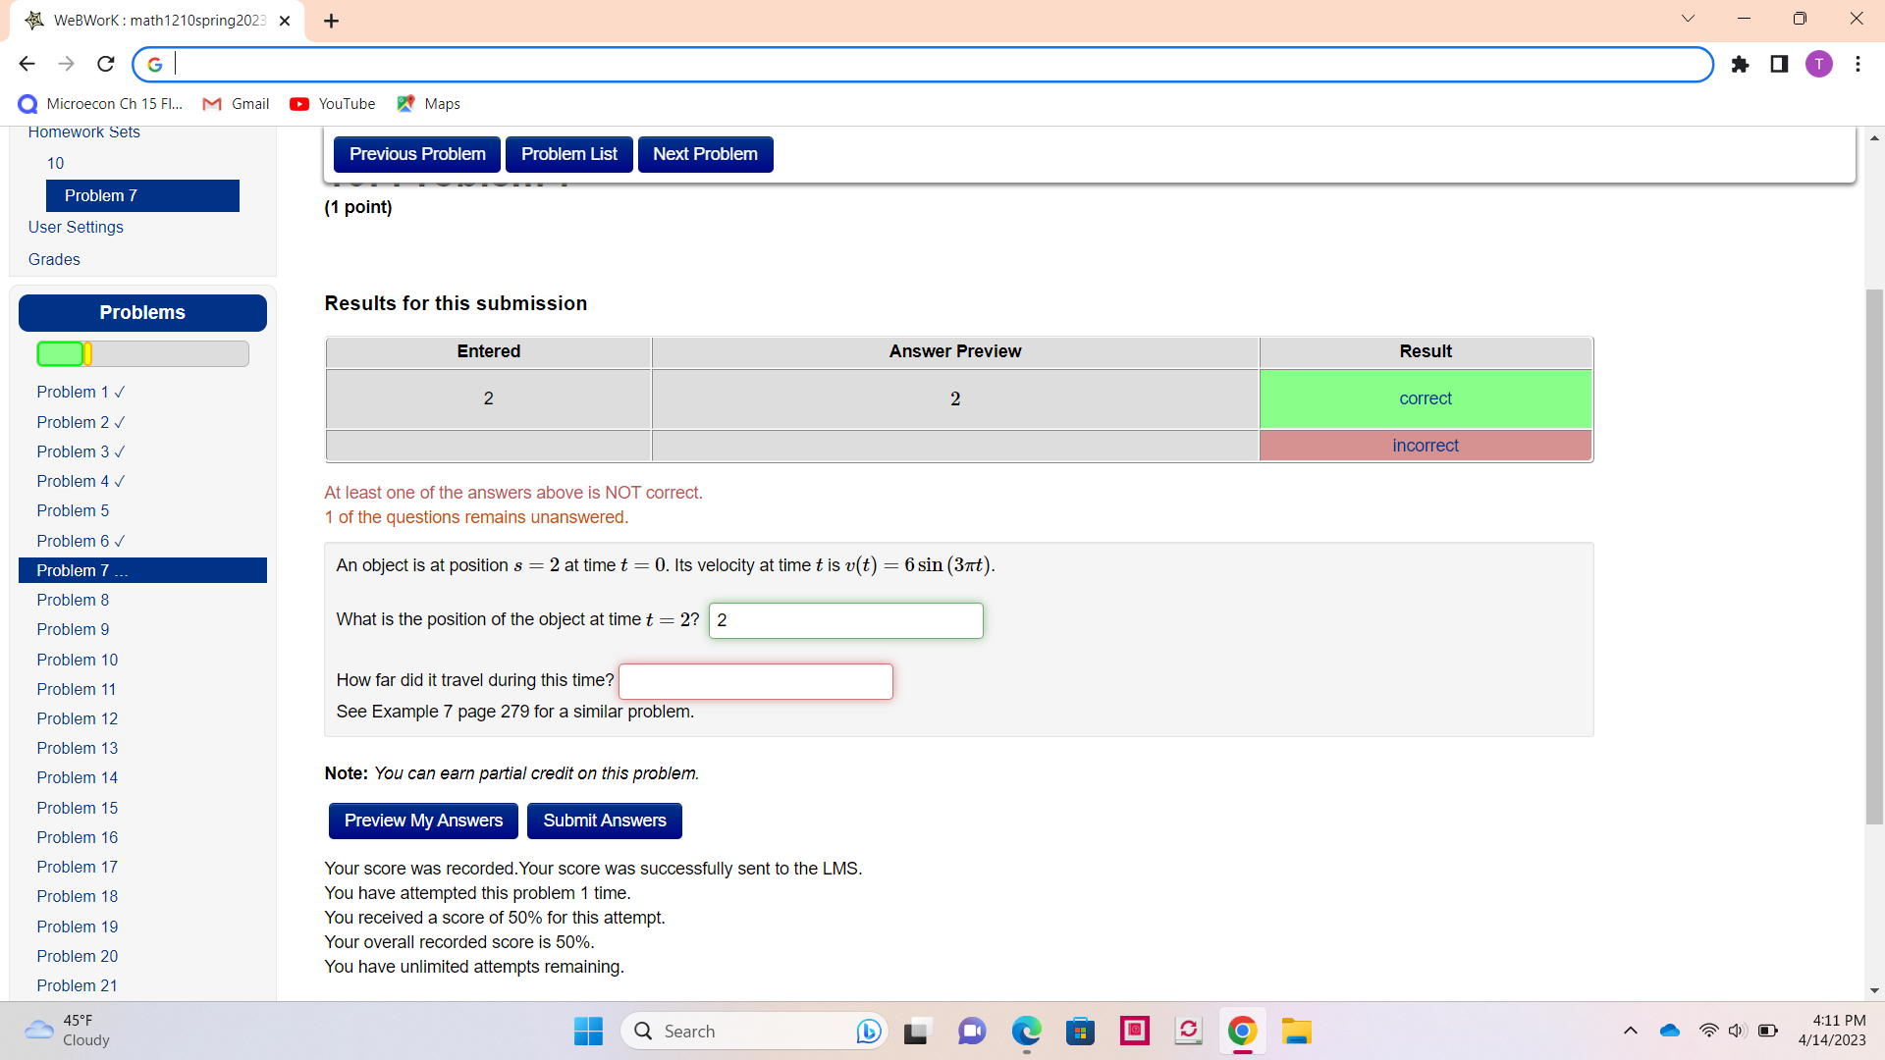Click the volume icon in the system tray
Screen dimensions: 1885x1060
(x=1738, y=1031)
